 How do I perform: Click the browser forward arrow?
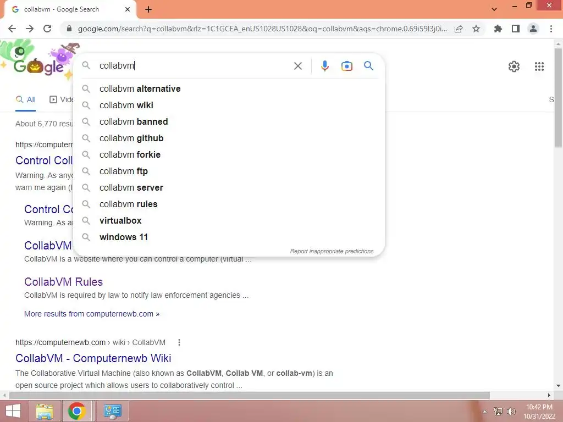[30, 29]
